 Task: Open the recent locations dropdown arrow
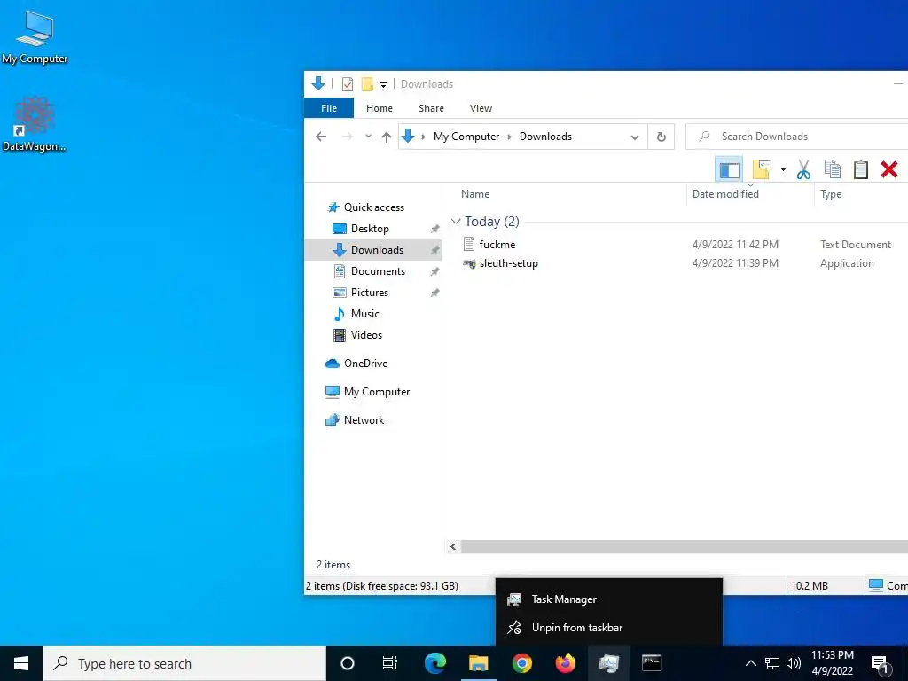(368, 137)
